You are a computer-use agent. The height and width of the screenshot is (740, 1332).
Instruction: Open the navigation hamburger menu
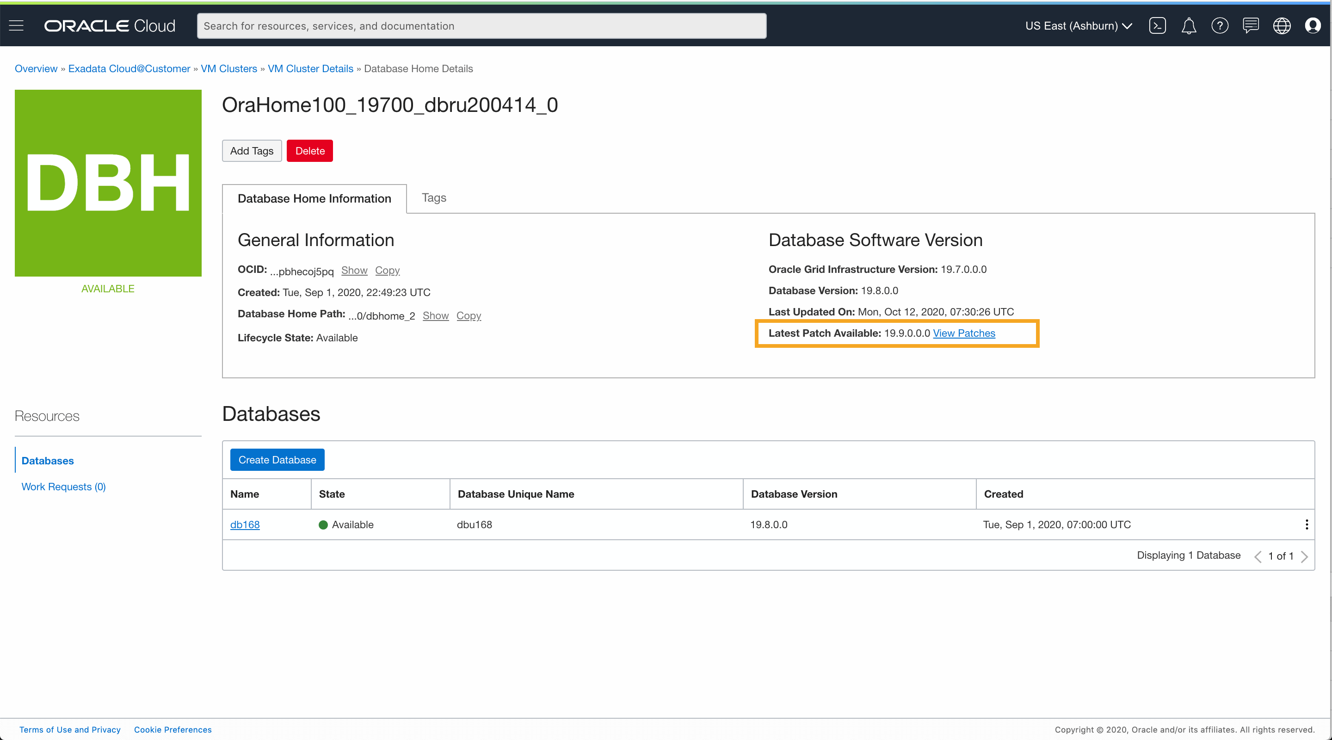pyautogui.click(x=16, y=25)
